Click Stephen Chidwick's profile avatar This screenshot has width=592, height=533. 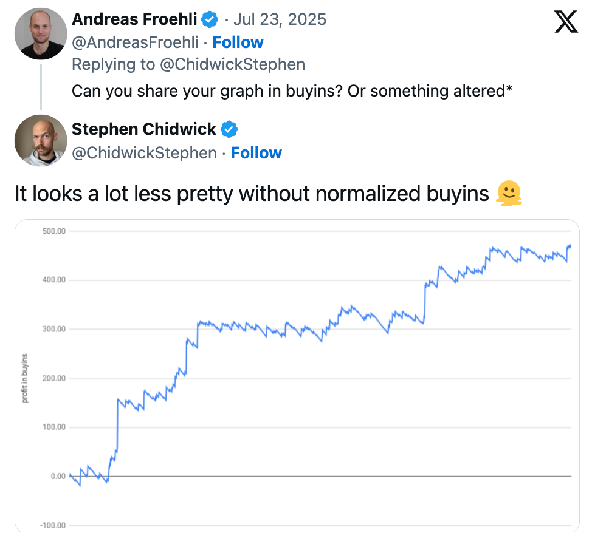click(41, 140)
